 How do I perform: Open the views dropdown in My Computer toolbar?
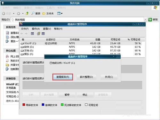coord(60,13)
